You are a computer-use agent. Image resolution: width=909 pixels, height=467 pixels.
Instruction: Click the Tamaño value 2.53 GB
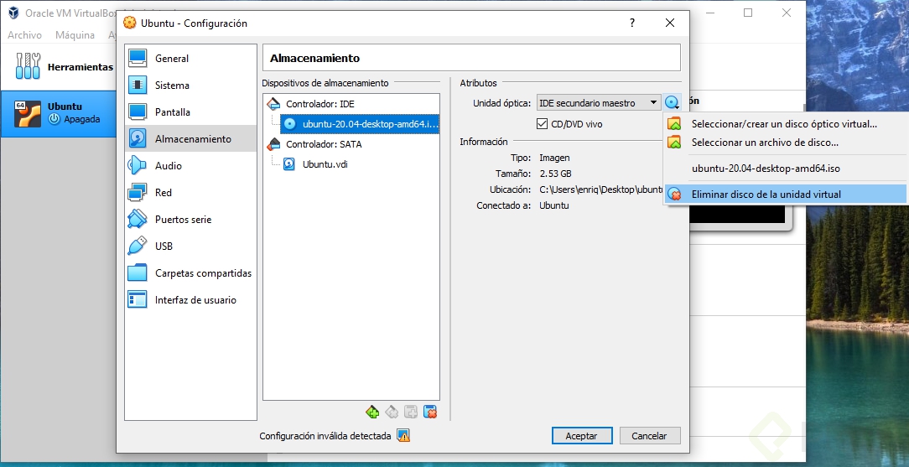[x=555, y=174]
